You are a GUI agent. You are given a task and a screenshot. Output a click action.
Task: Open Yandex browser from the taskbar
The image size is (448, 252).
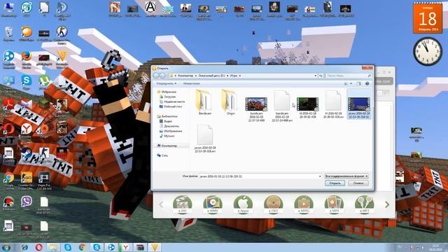[x=125, y=247]
